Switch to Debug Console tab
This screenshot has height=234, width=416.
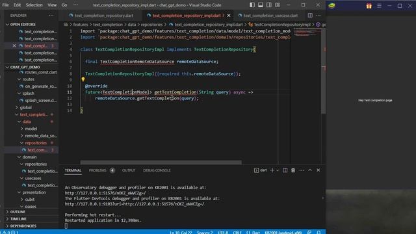pyautogui.click(x=157, y=170)
